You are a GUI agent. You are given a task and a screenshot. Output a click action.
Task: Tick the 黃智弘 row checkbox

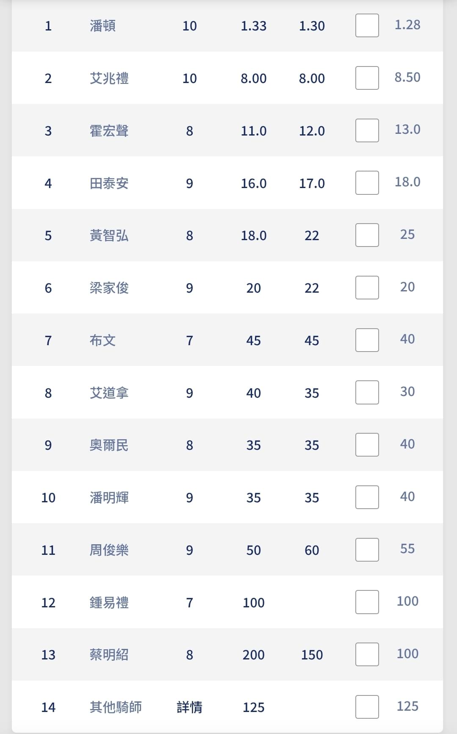[367, 235]
